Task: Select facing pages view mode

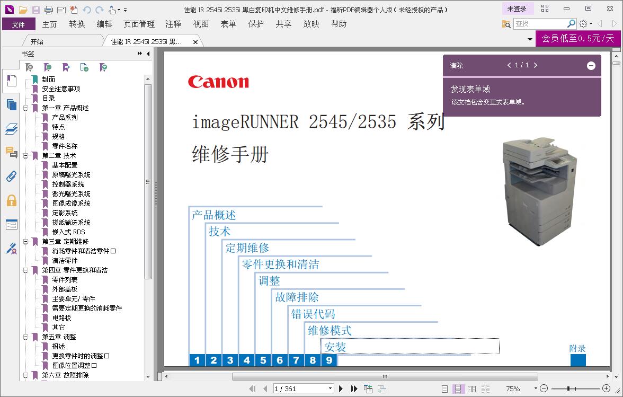Action: tap(471, 389)
